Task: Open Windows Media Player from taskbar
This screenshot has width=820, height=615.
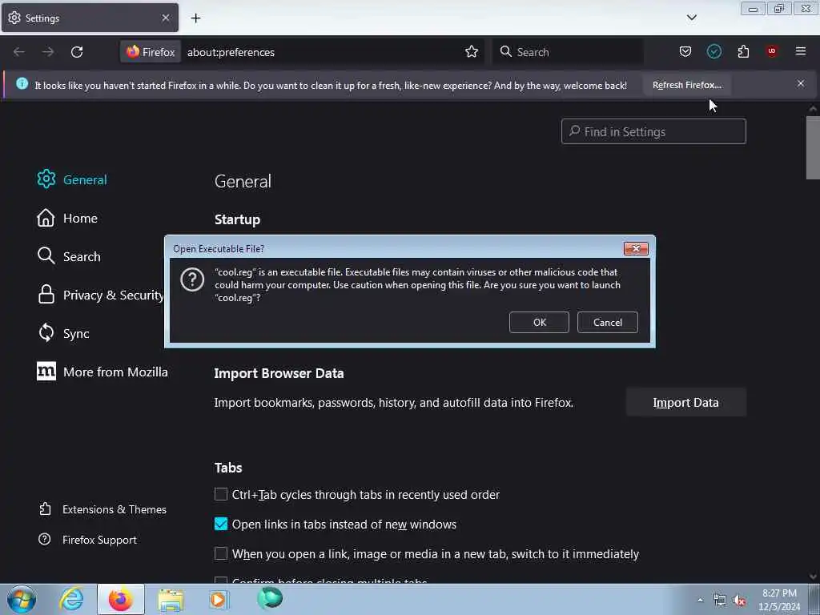Action: click(x=218, y=599)
